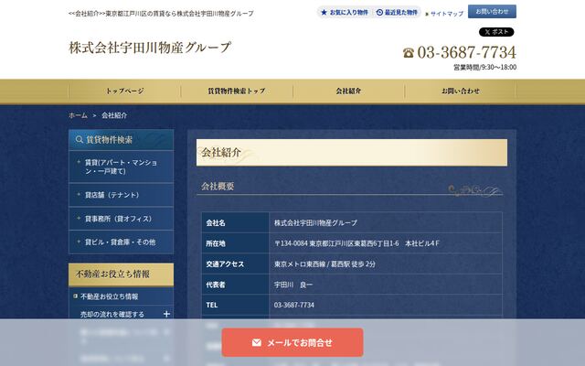585x366 pixels.
Task: Click the 株式会社宇田川物産グループ logo
Action: [x=150, y=48]
